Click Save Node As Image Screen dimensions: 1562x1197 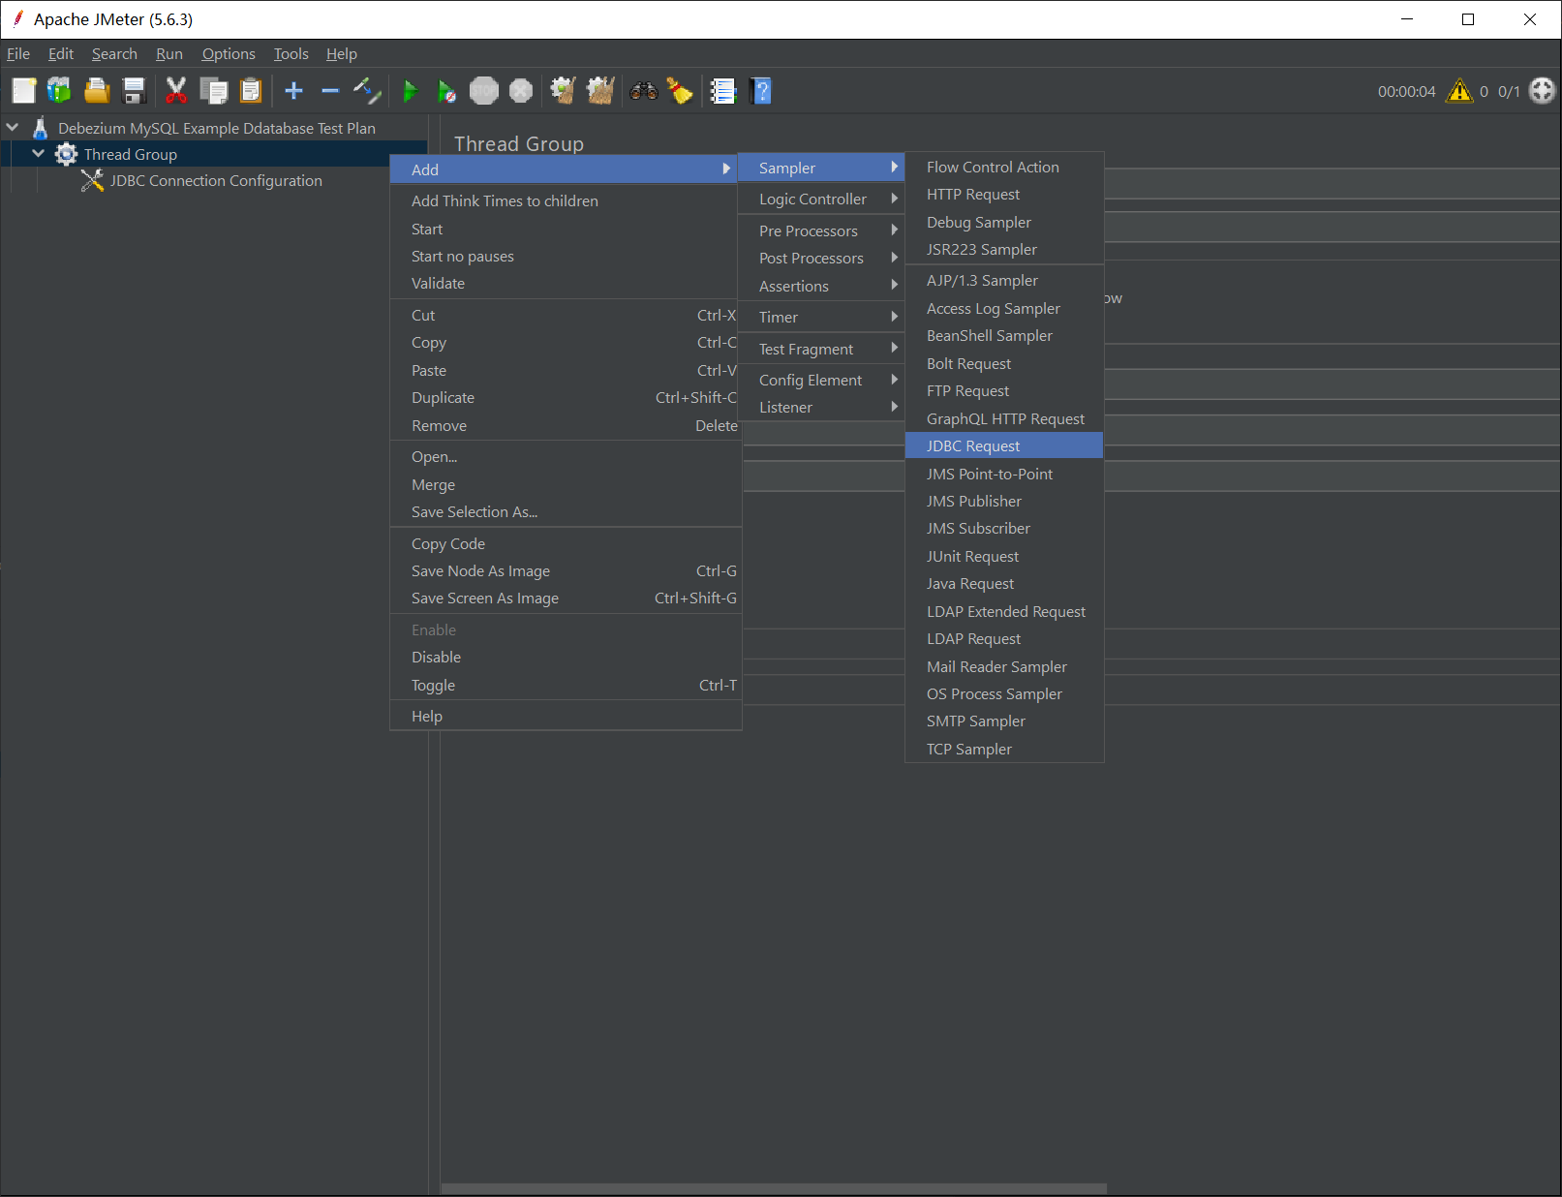tap(566, 570)
